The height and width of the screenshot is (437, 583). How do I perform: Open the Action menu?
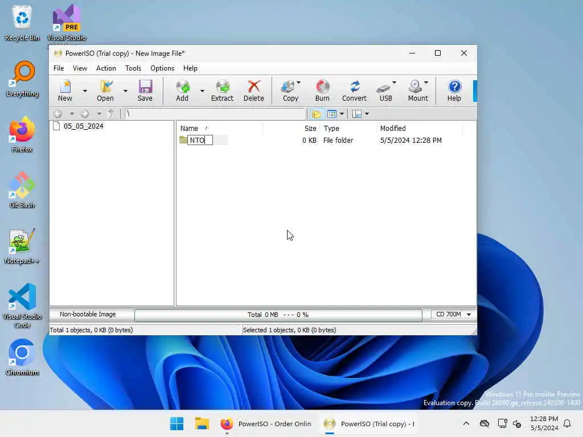tap(106, 68)
